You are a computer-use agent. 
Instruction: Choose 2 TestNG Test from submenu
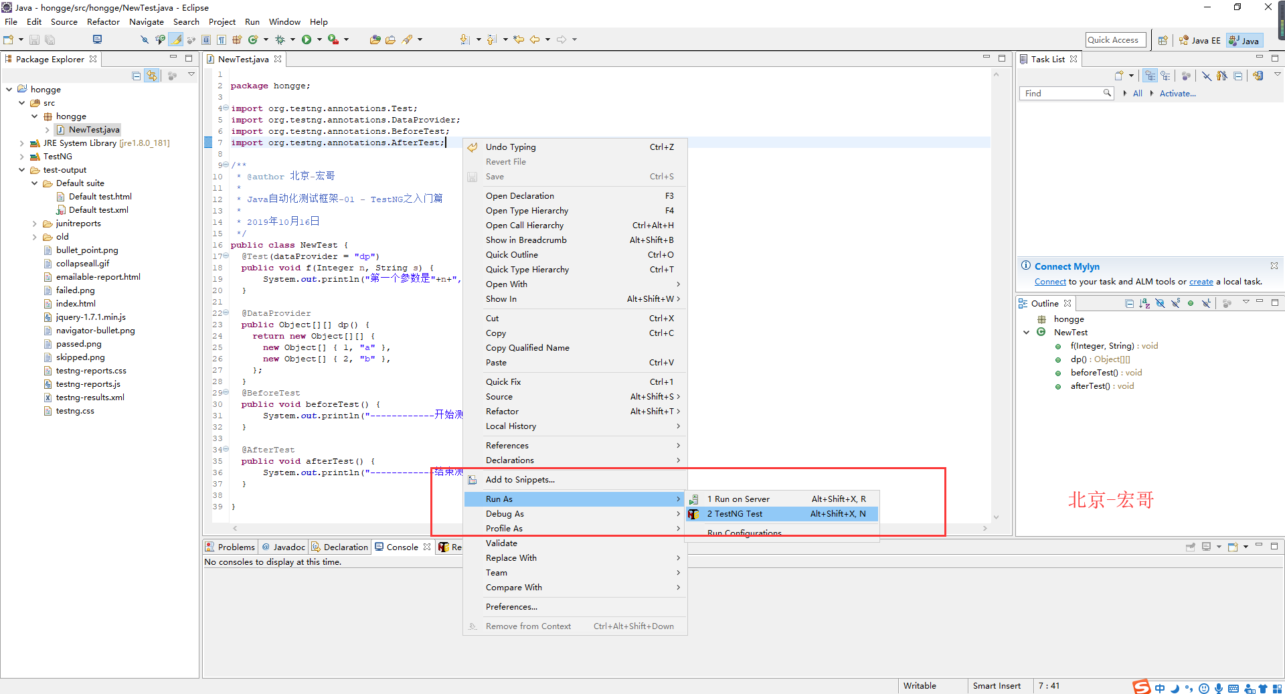coord(782,513)
